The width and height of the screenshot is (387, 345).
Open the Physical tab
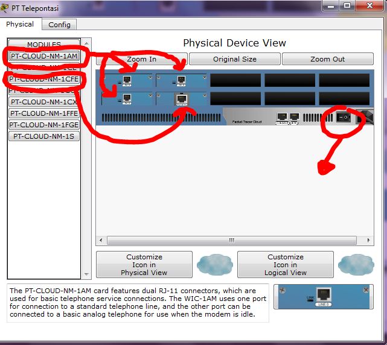click(x=20, y=24)
